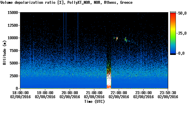193x113 pixels.
Task: Click the 18:00:00 time axis label
Action: (x=20, y=93)
